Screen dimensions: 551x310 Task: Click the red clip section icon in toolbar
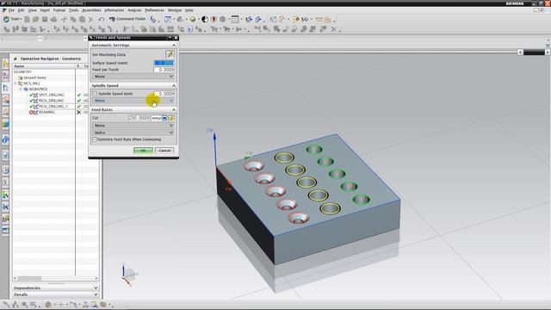point(214,19)
